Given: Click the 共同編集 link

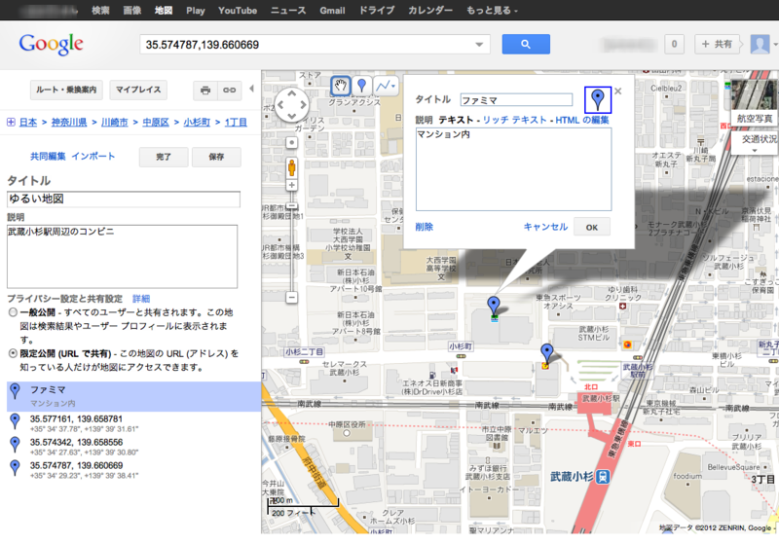Looking at the screenshot, I should pyautogui.click(x=48, y=157).
